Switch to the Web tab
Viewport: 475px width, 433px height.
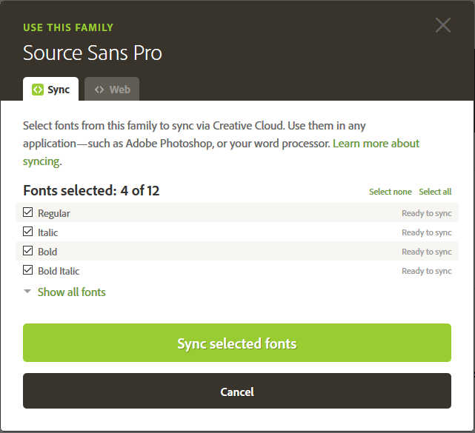coord(112,89)
